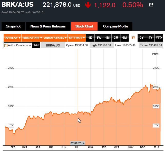Expand the Indicators dropdown menu
The image size is (165, 151).
32,38
